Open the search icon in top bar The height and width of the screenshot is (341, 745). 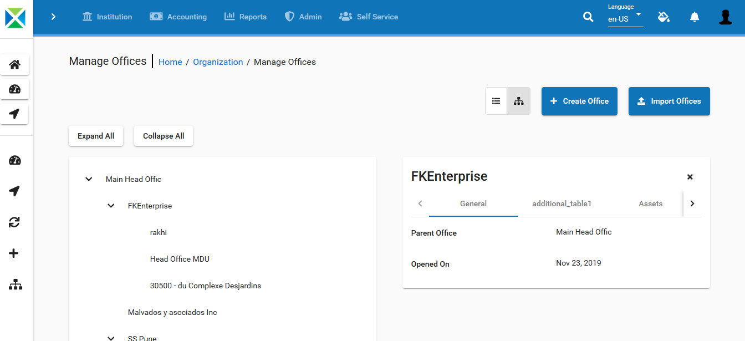(x=588, y=17)
